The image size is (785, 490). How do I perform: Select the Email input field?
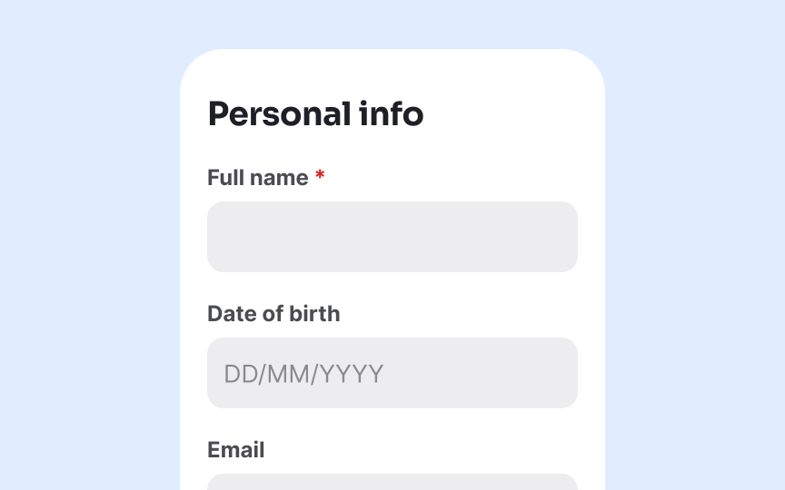[x=392, y=482]
